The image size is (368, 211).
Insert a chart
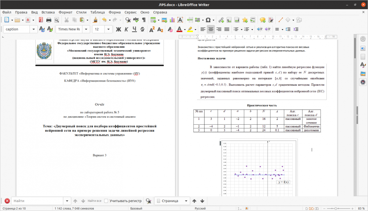pyautogui.click(x=172, y=20)
